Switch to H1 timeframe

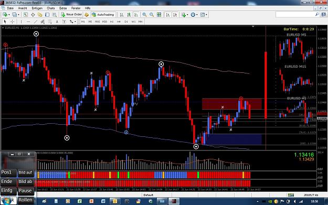point(112,21)
